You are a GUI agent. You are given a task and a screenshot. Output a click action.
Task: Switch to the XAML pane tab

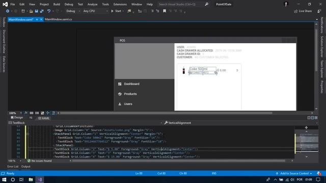[44, 118]
